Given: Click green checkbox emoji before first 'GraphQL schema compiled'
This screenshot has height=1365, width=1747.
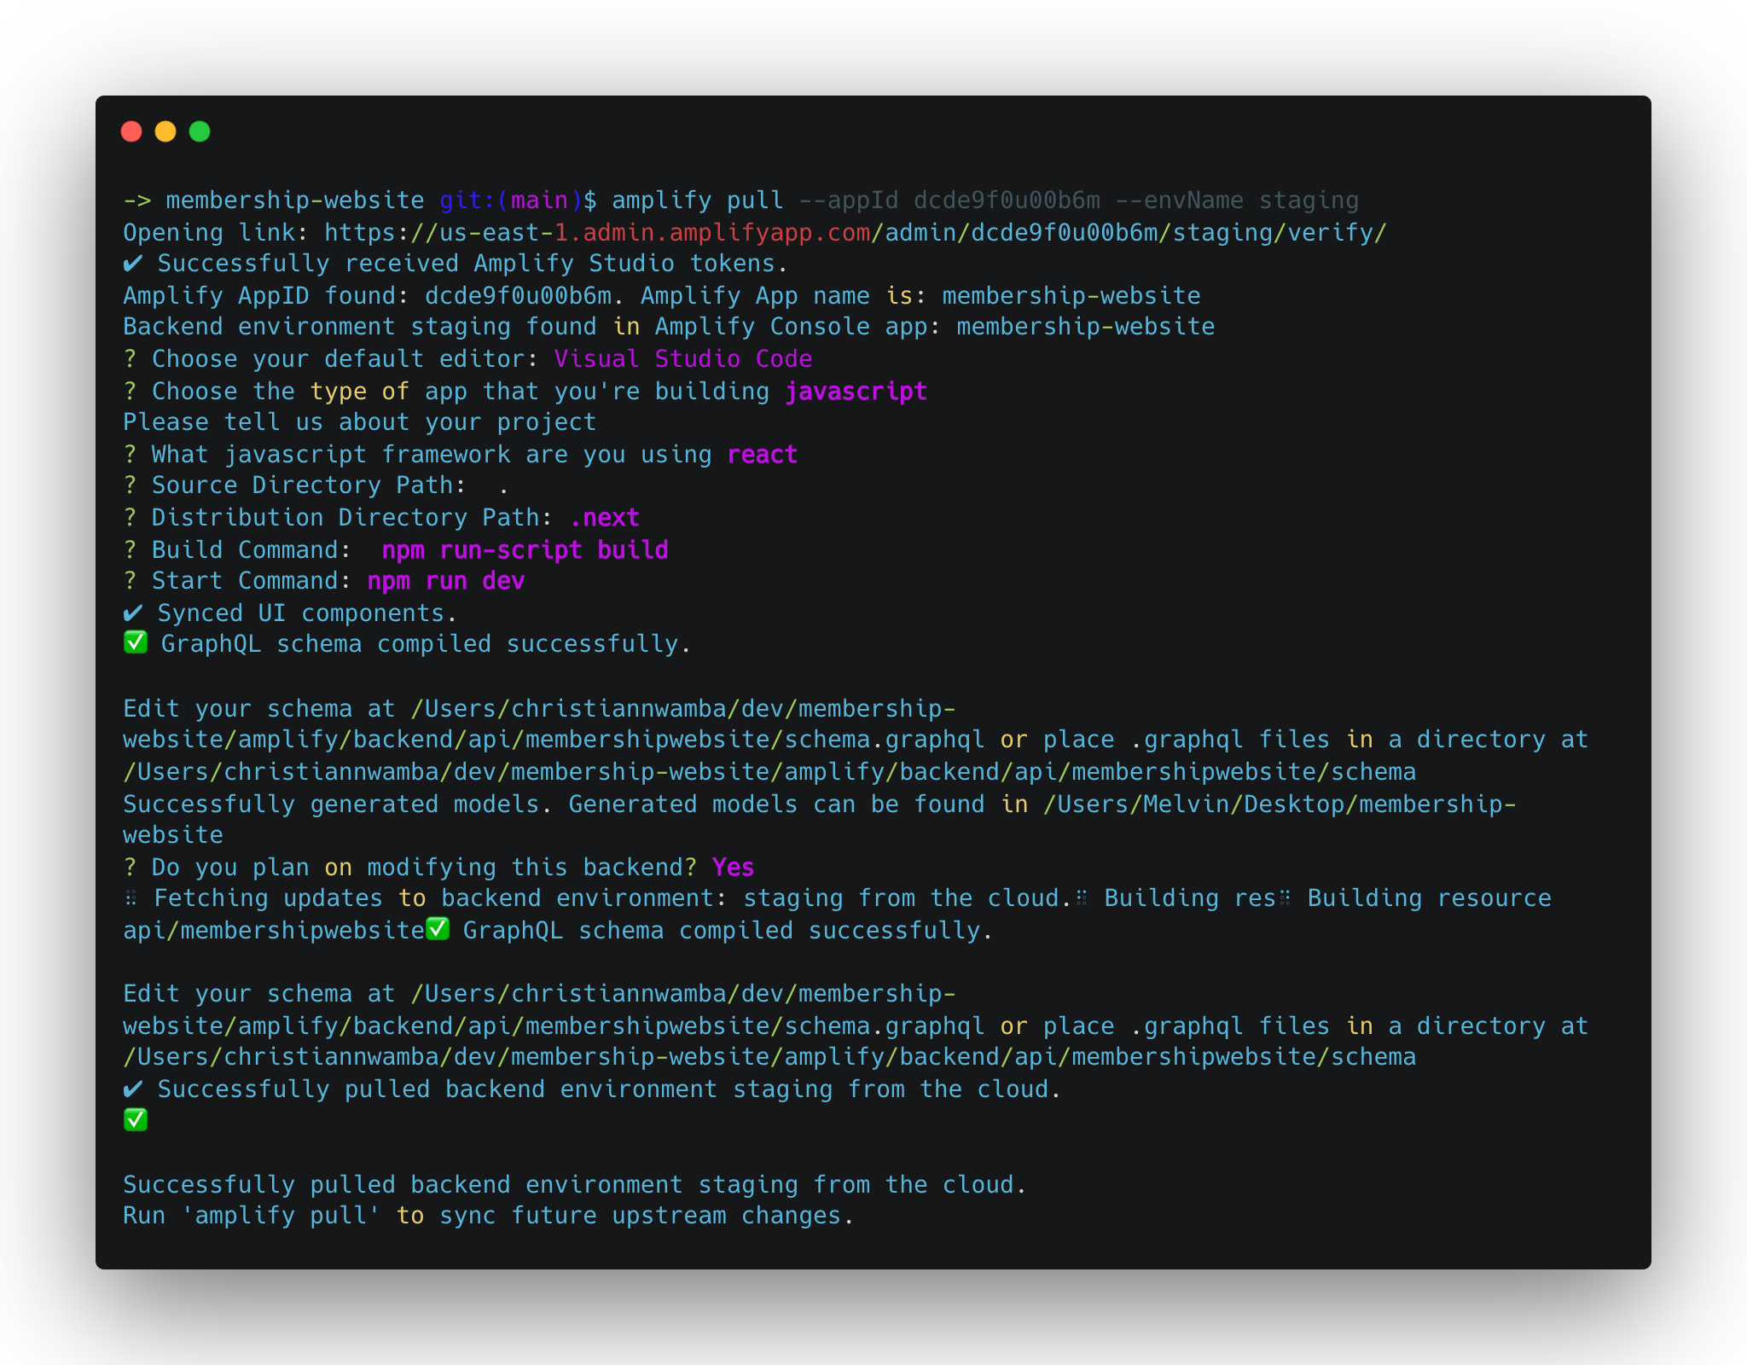Looking at the screenshot, I should [x=136, y=642].
